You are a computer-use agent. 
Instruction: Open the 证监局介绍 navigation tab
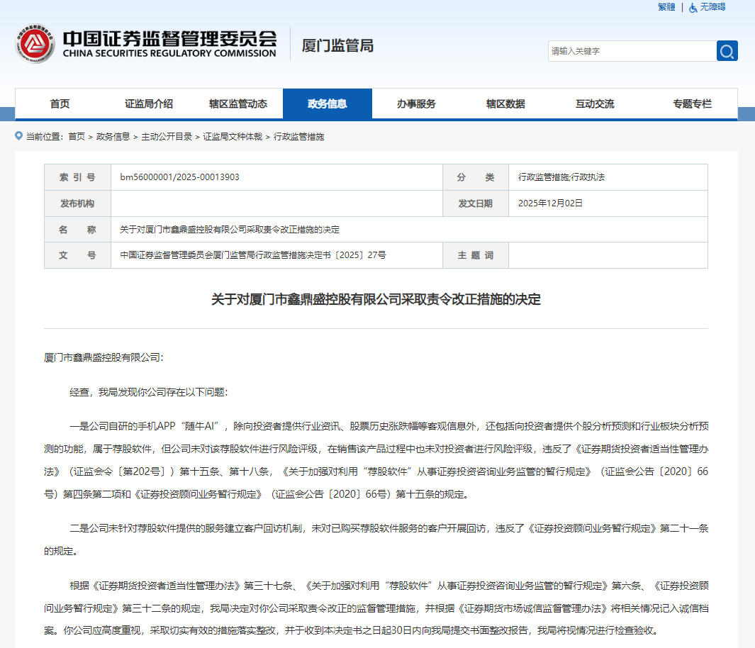(x=149, y=104)
